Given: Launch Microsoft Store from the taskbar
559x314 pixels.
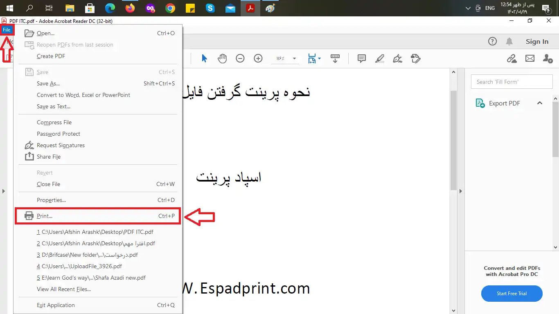Looking at the screenshot, I should coord(90,8).
